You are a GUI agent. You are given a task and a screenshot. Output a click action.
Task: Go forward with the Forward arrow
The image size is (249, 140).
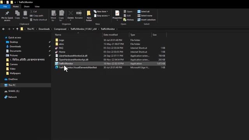click(9, 29)
